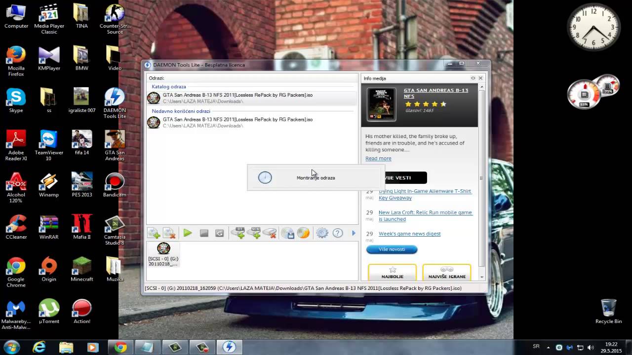Click the Chrome taskbar button
Screen dimensions: 632x355
click(x=120, y=347)
